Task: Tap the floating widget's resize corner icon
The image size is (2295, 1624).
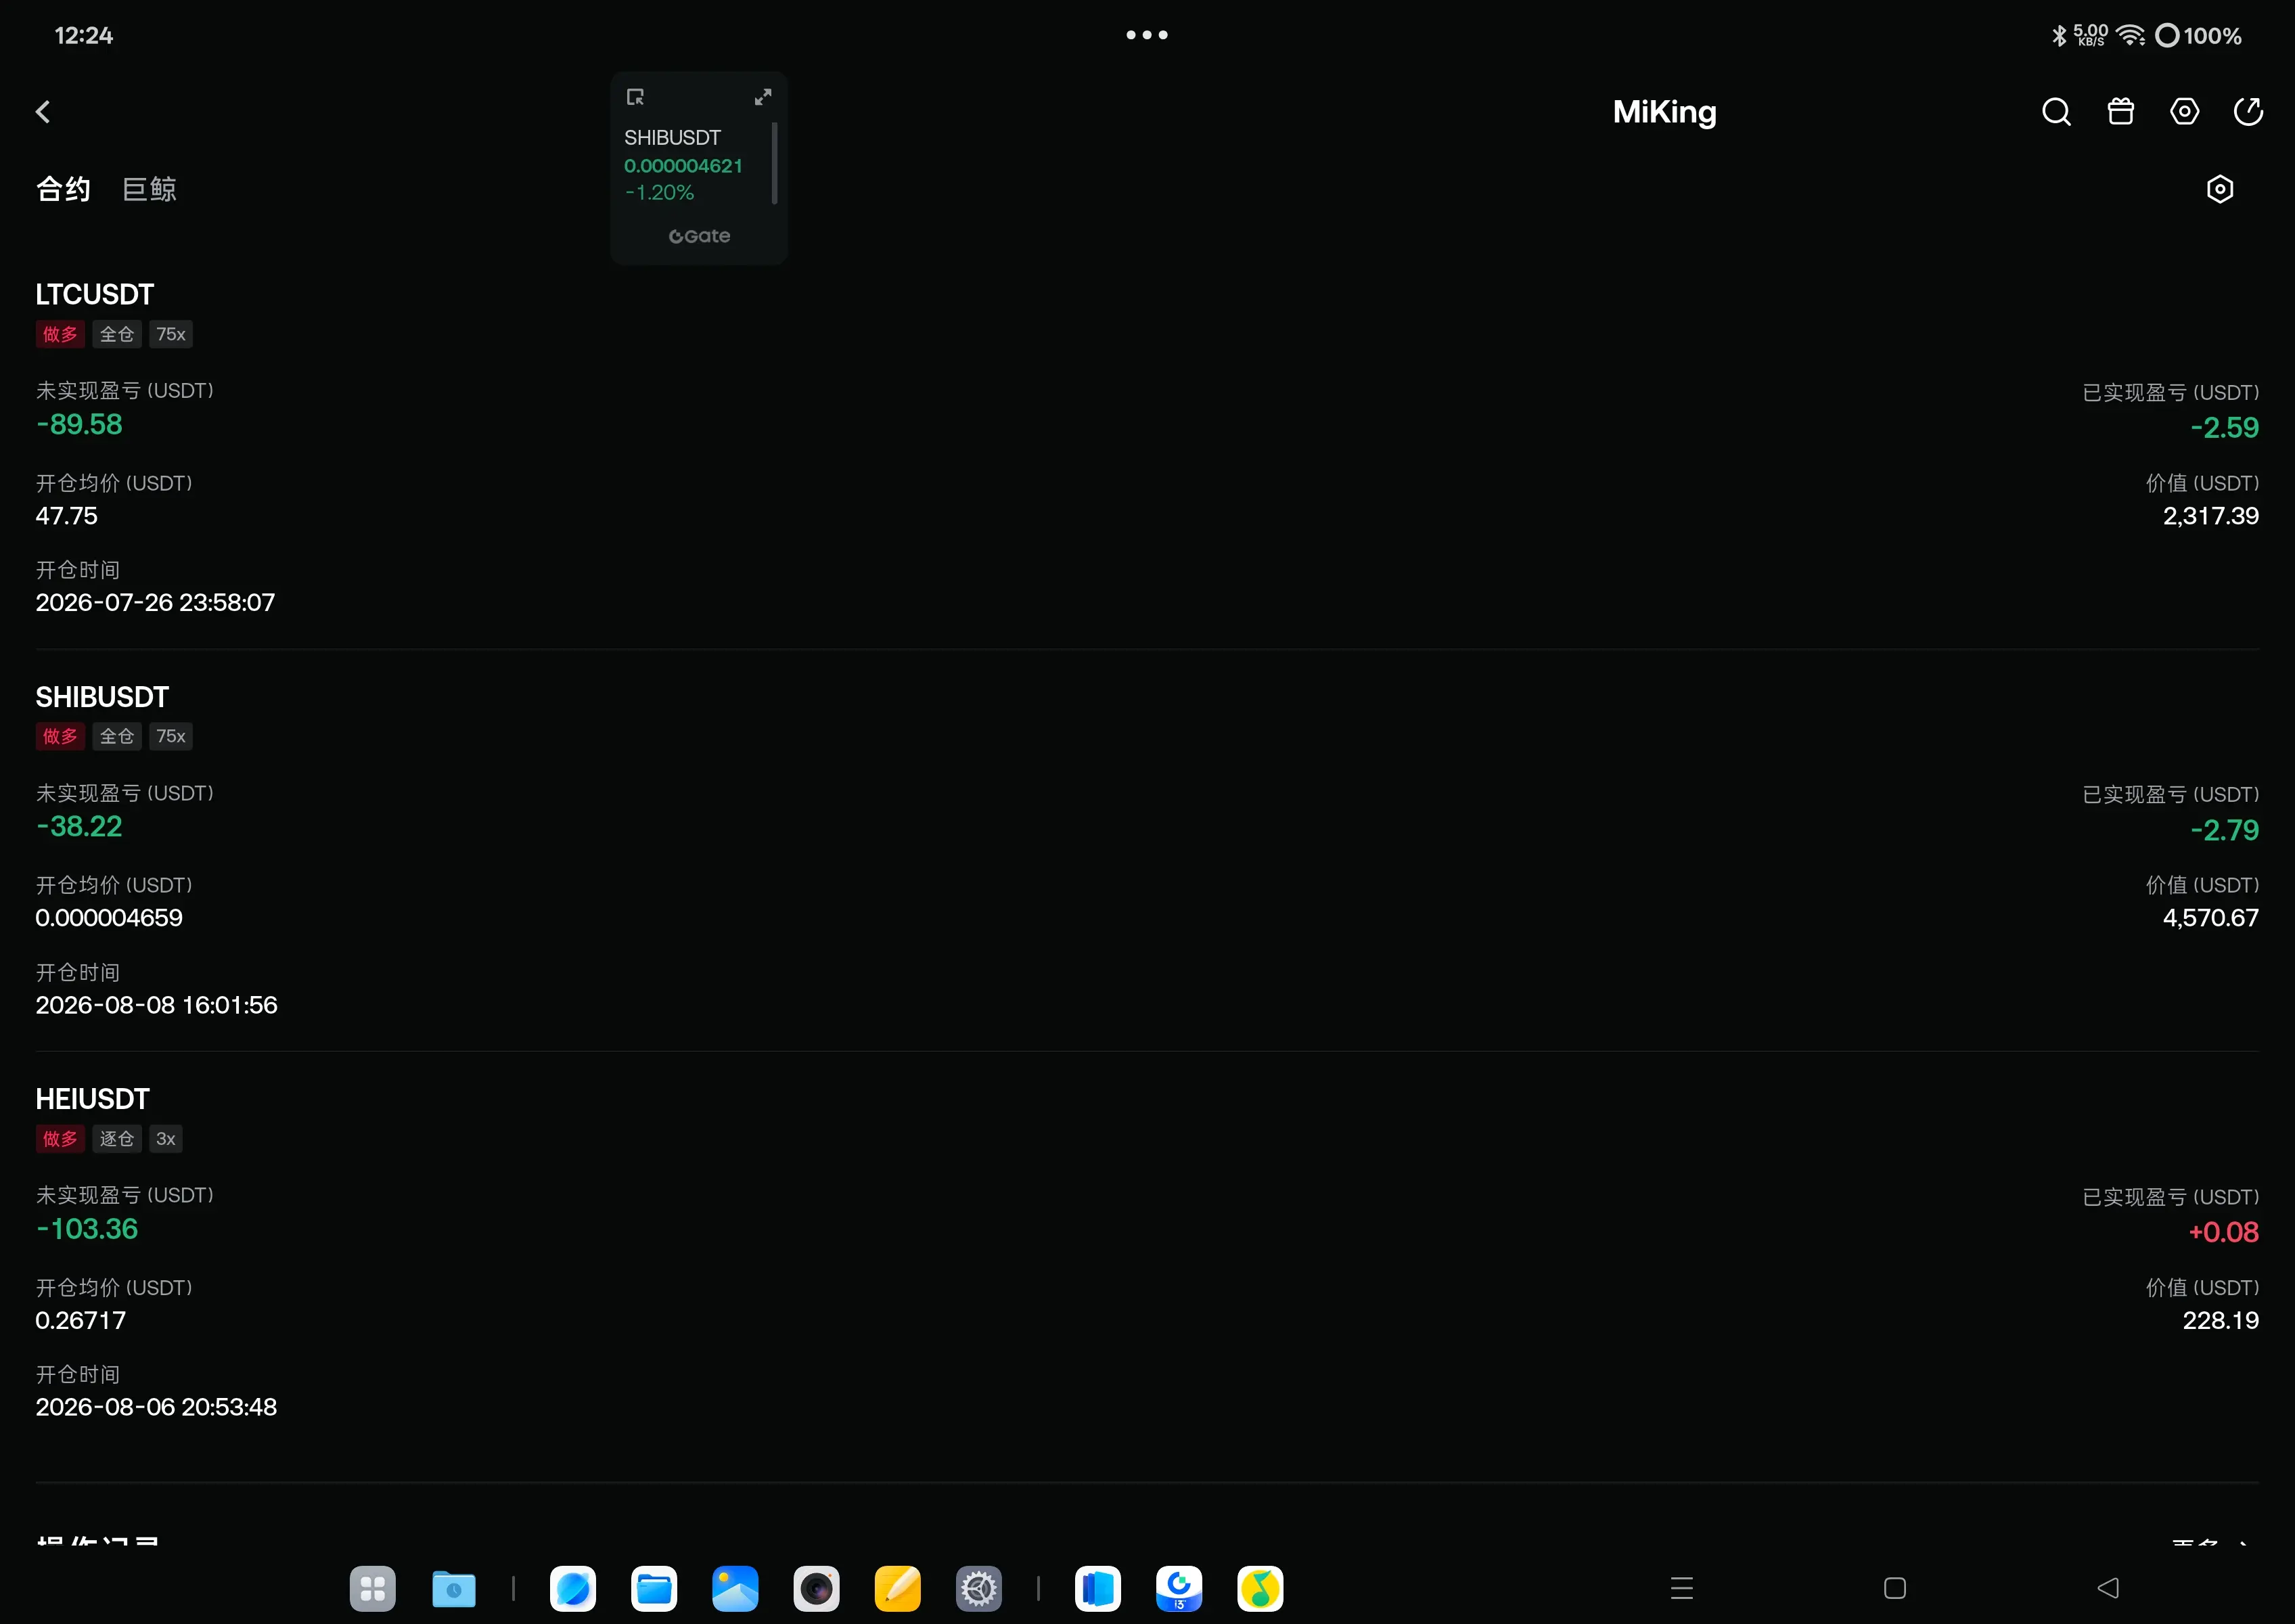Action: point(635,97)
